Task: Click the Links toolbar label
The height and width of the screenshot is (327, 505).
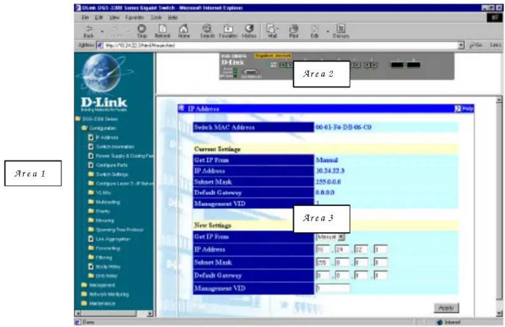Action: coord(496,45)
